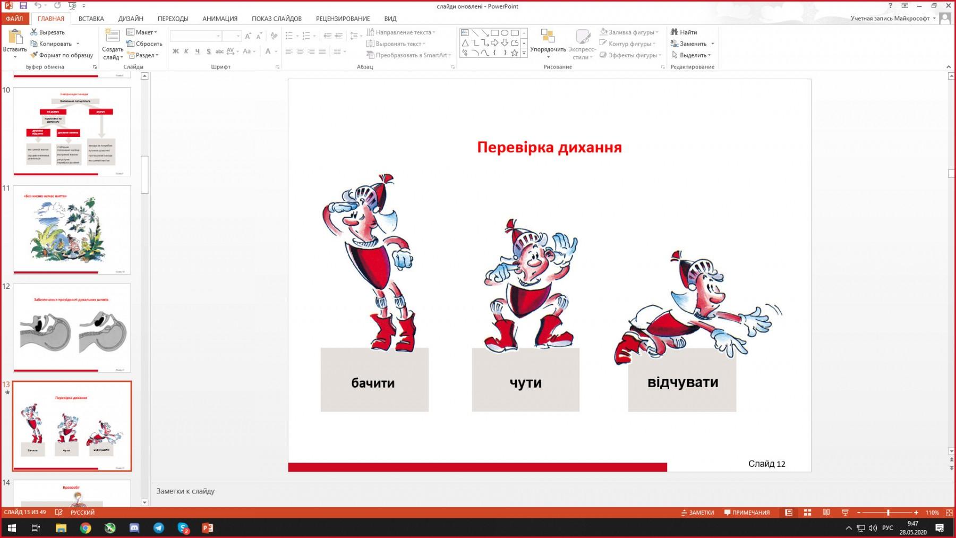Expand the shapes gallery More arrow

[524, 53]
